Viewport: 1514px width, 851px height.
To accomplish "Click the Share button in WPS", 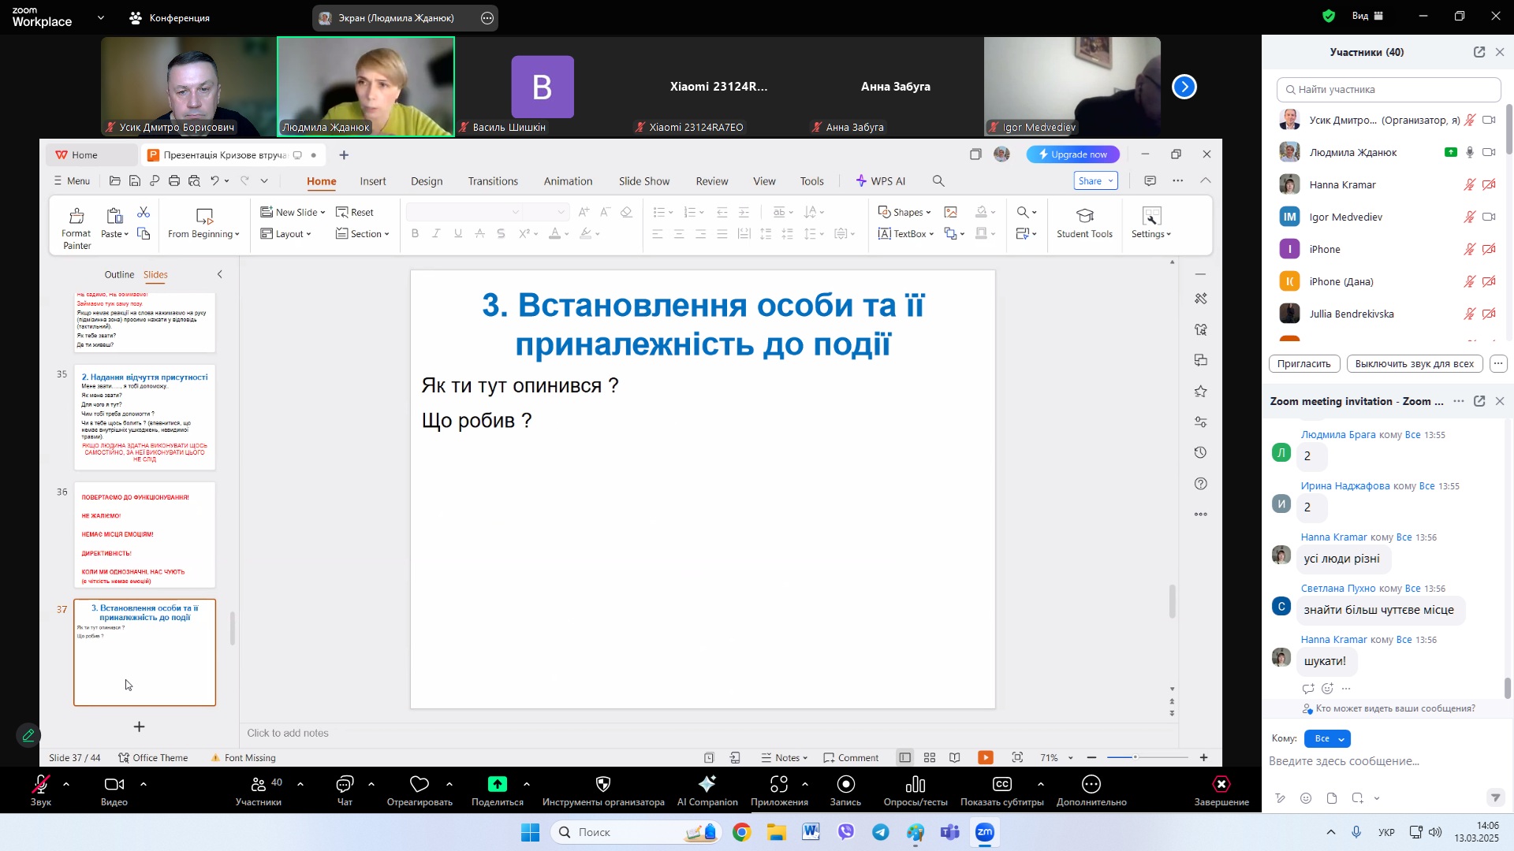I will point(1096,181).
